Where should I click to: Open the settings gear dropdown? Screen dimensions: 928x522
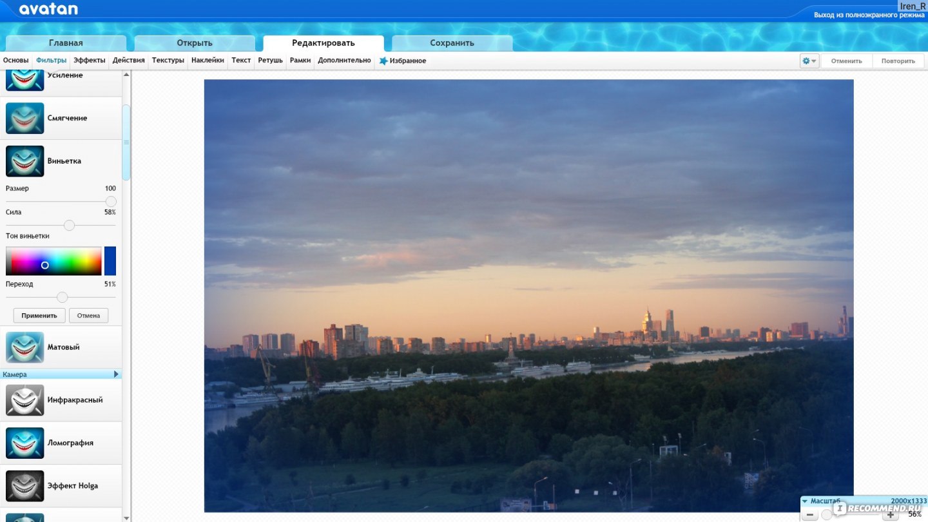(809, 61)
